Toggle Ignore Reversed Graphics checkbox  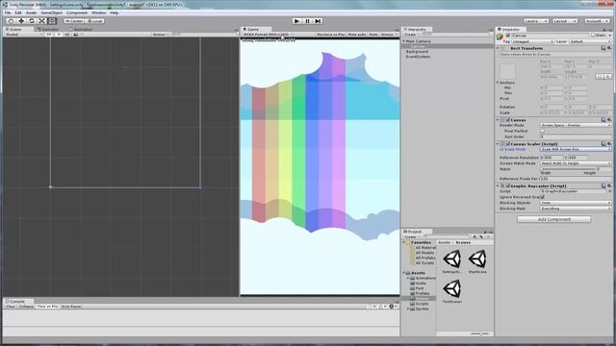pyautogui.click(x=543, y=197)
